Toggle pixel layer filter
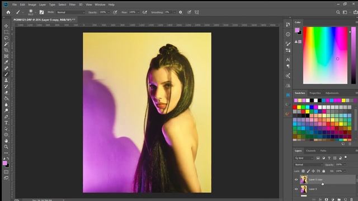 (318, 158)
